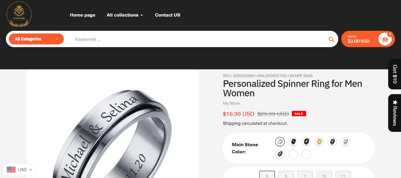Screen dimensions: 401x178
Task: Select the second black ring color swatch
Action: (306, 142)
